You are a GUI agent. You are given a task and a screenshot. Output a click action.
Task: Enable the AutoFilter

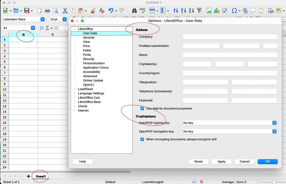(199, 10)
